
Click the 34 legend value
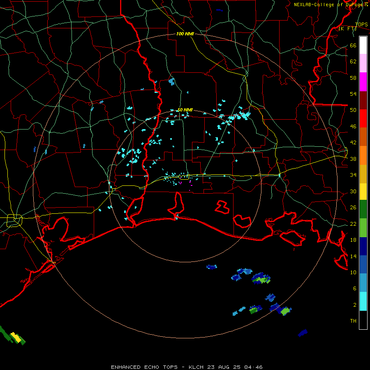[353, 175]
